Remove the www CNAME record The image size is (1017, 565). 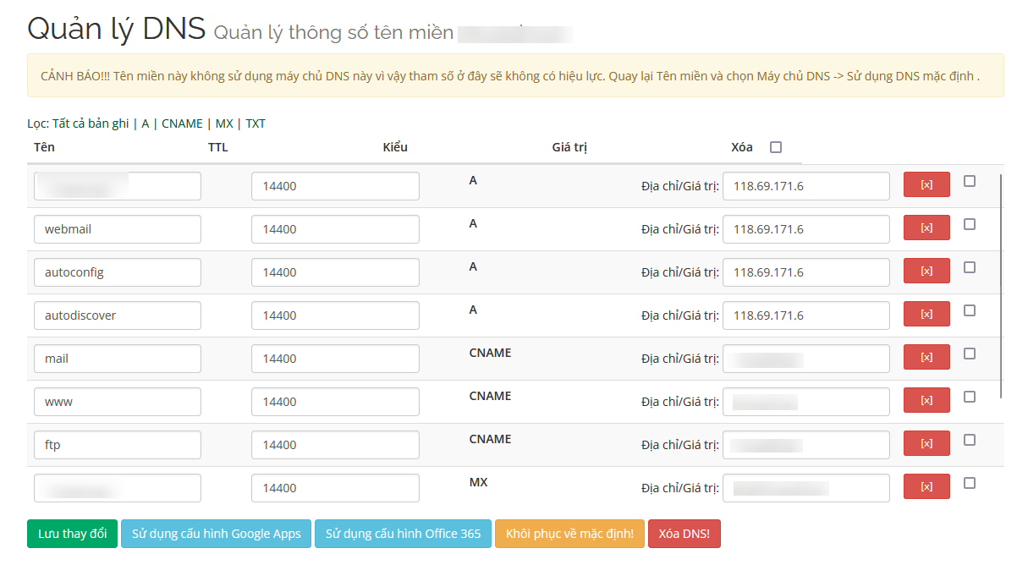(x=926, y=401)
